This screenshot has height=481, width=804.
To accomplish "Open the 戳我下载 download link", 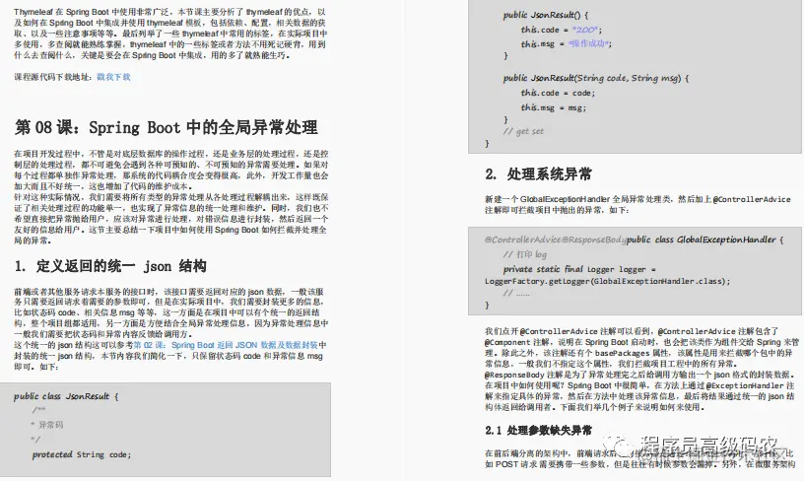I will click(x=113, y=77).
